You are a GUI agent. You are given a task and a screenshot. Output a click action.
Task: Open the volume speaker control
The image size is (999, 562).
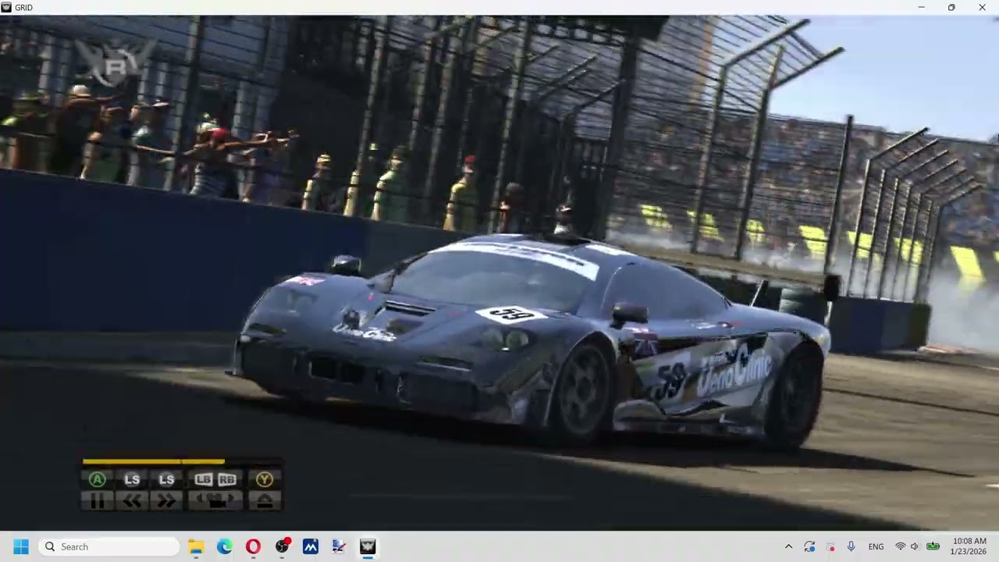pos(915,546)
